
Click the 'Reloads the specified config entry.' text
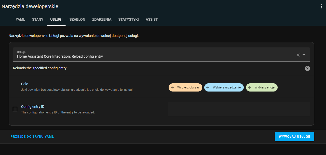[40, 68]
